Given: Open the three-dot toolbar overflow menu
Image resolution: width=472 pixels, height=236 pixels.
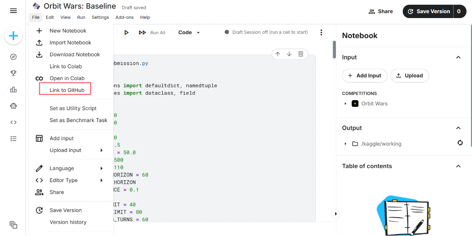Looking at the screenshot, I should (321, 33).
